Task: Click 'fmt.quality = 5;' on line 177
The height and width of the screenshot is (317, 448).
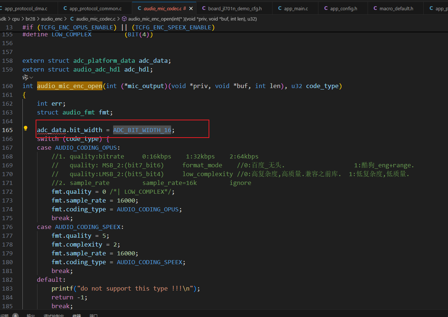Action: pyautogui.click(x=80, y=236)
